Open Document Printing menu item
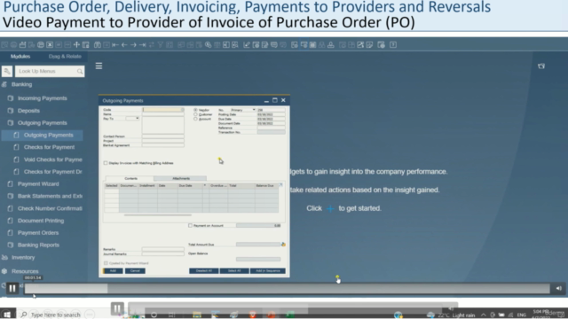 click(41, 221)
